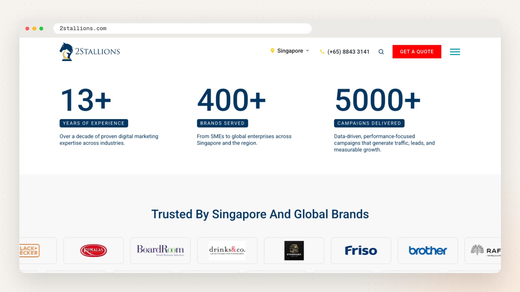This screenshot has width=520, height=292.
Task: Click the Komalas brand logo
Action: click(94, 250)
